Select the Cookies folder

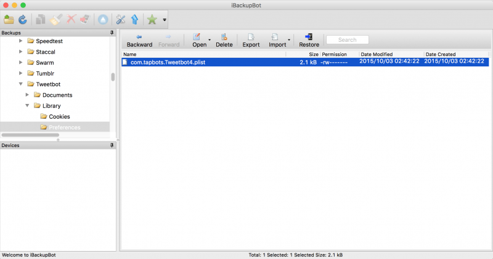pos(59,116)
